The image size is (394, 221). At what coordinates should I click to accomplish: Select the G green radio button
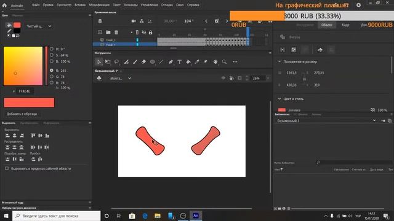[52, 76]
